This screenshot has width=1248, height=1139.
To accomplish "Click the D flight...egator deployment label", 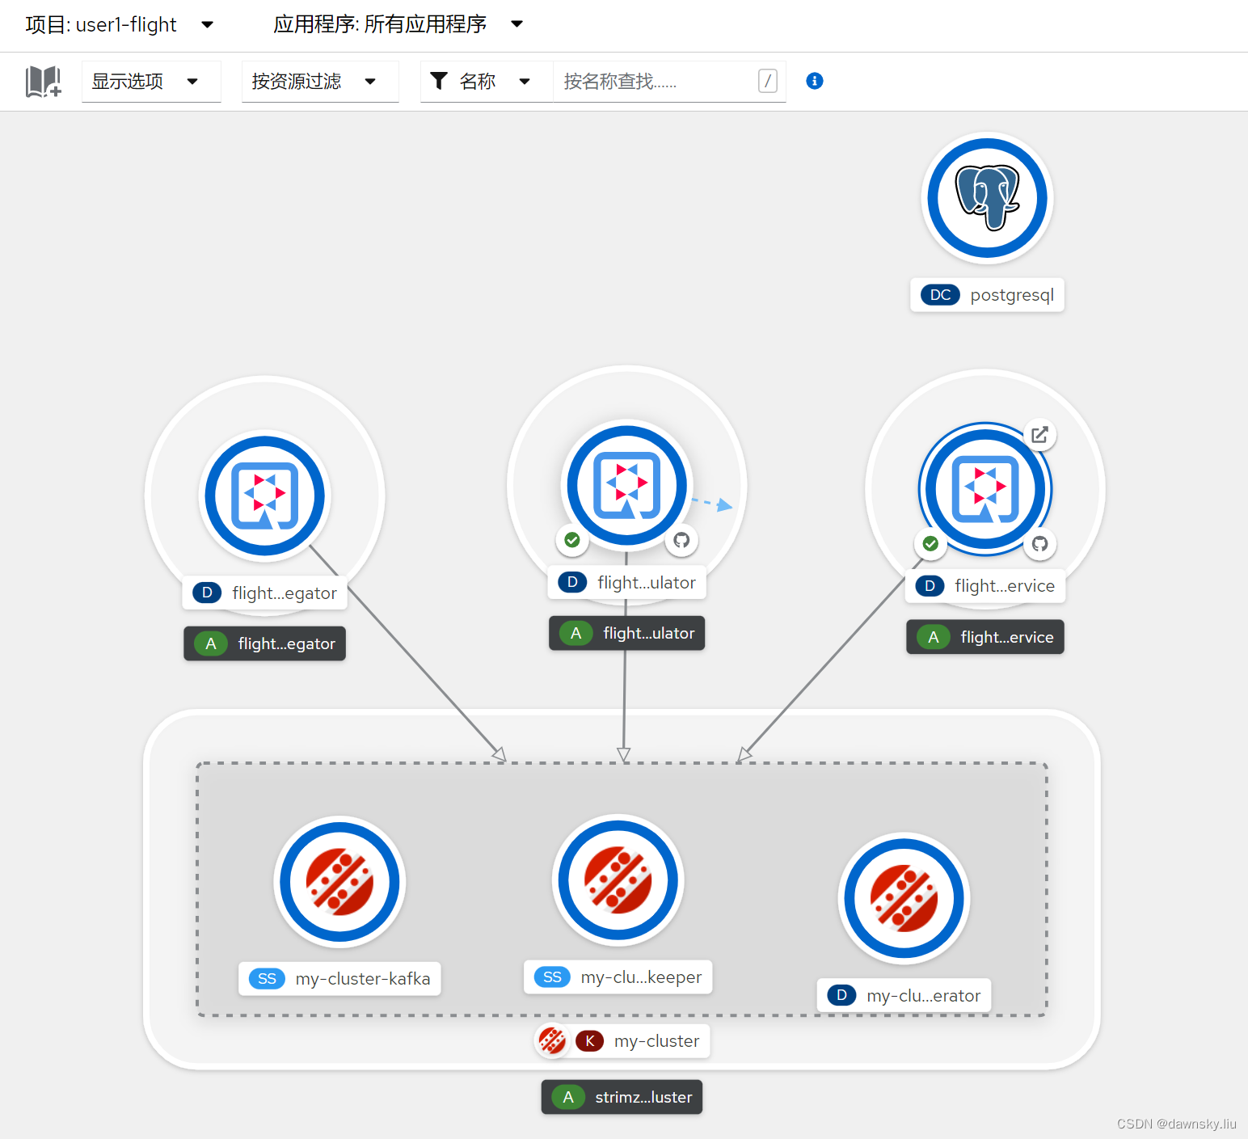I will (x=265, y=593).
